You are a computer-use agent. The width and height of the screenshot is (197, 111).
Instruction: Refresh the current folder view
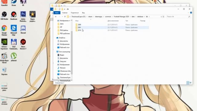click(x=163, y=17)
